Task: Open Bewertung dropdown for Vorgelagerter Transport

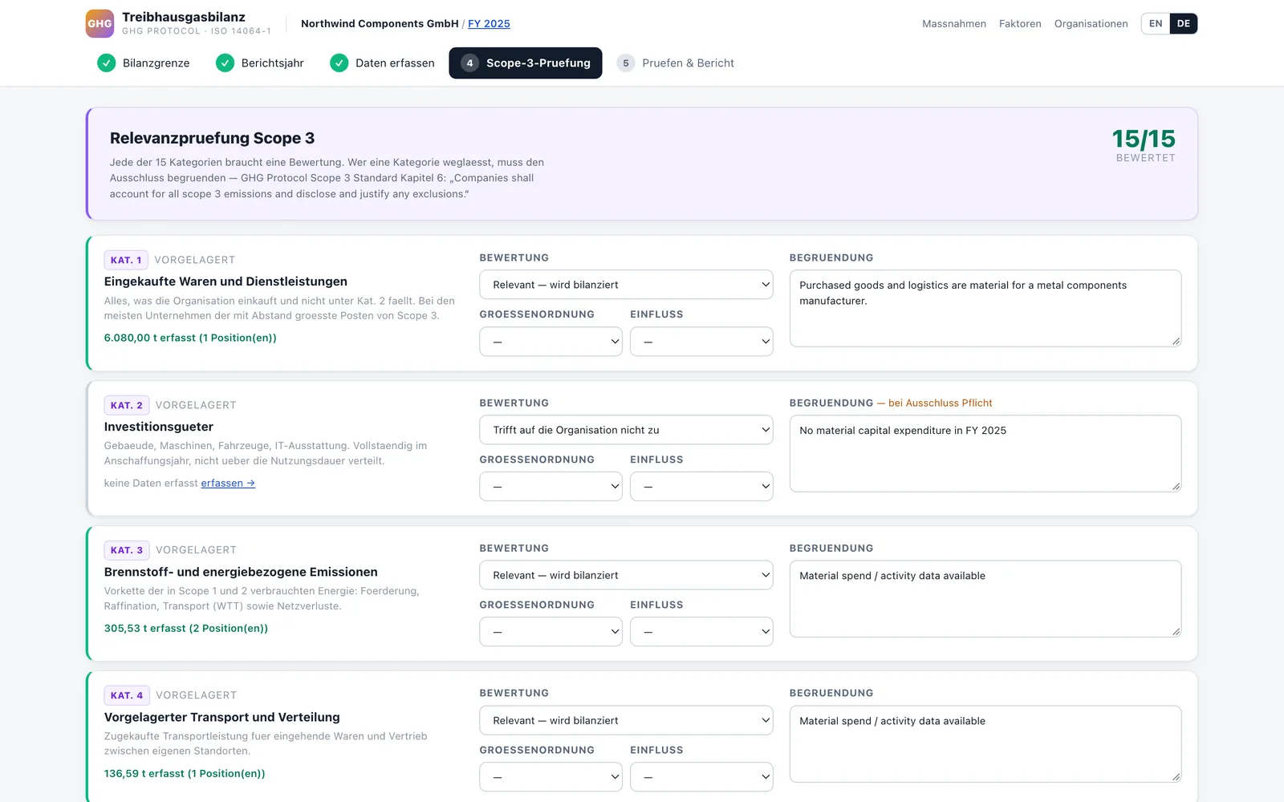Action: [626, 720]
